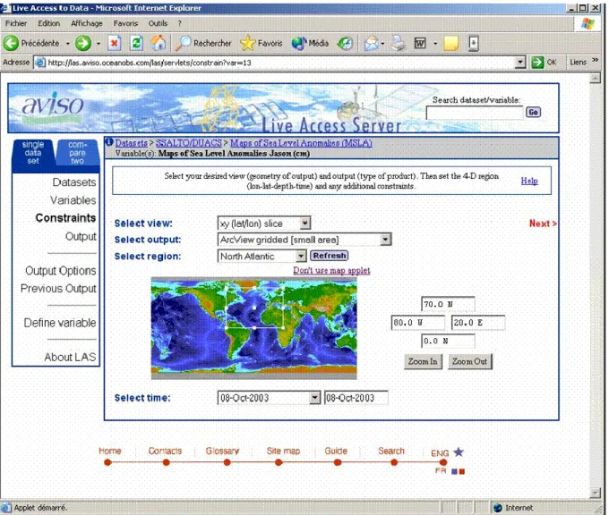Click the Search dataset/variable input field
Viewport: 609px width, 515px height.
[x=475, y=113]
